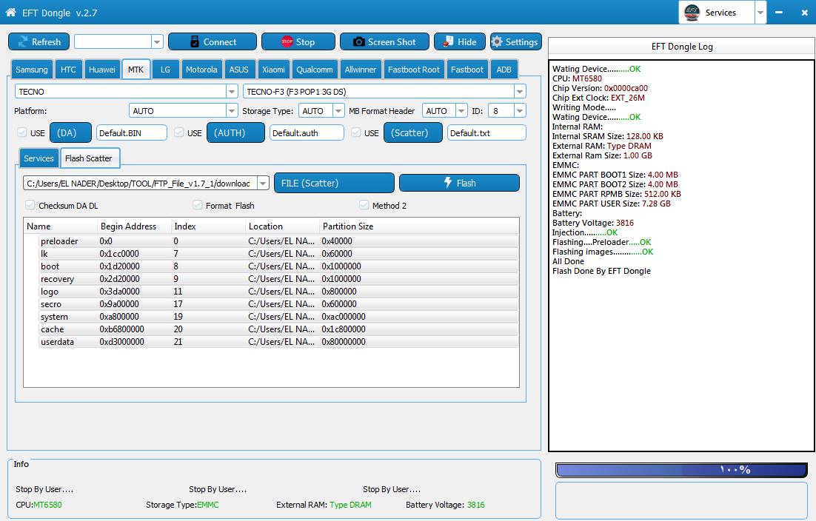The height and width of the screenshot is (521, 816).
Task: Open the ADB tab
Action: pyautogui.click(x=504, y=69)
